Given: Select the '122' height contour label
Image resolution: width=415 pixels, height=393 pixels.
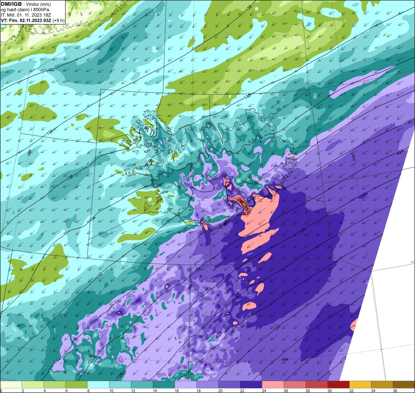Looking at the screenshot, I should click(x=231, y=332).
